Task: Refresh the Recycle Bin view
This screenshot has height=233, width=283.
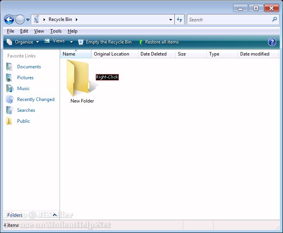Action: coord(179,19)
